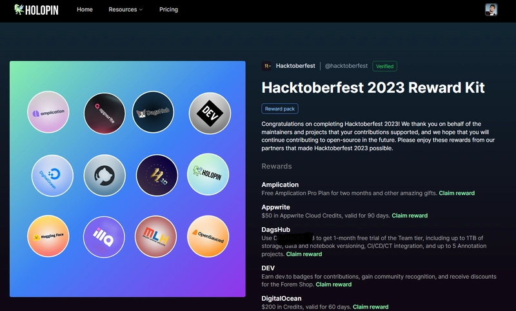
Task: Click the DigitalOcean badge circle
Action: tap(52, 176)
